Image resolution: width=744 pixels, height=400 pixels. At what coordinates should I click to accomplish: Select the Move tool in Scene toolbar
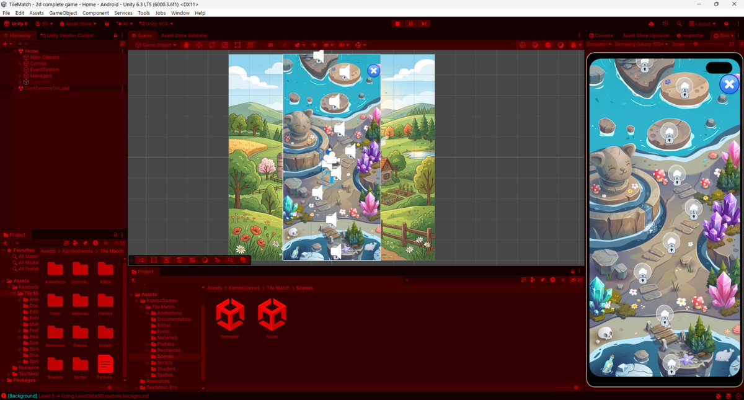199,45
